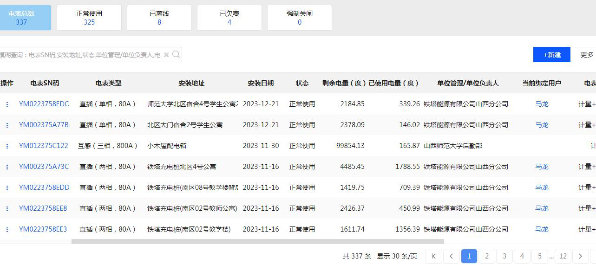
Task: Select used power value 1356.39
Action: click(x=408, y=229)
